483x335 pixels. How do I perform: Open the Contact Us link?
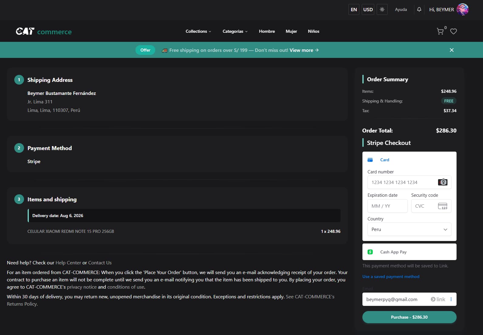(x=100, y=263)
